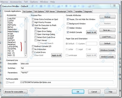Switch to the TeX System tab
The width and height of the screenshot is (122, 98).
(27, 12)
